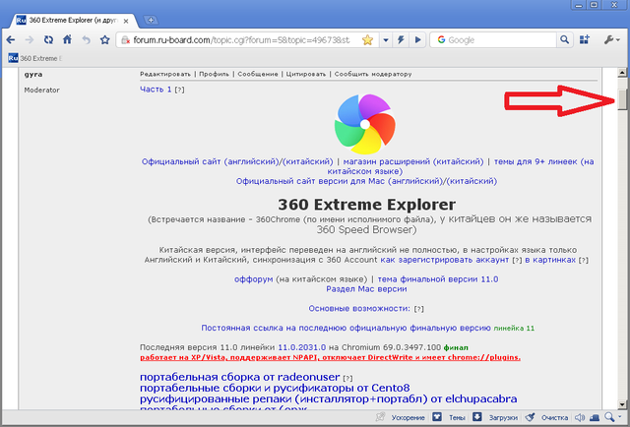Click the colorful 360 browser logo image
The height and width of the screenshot is (427, 630).
[365, 124]
